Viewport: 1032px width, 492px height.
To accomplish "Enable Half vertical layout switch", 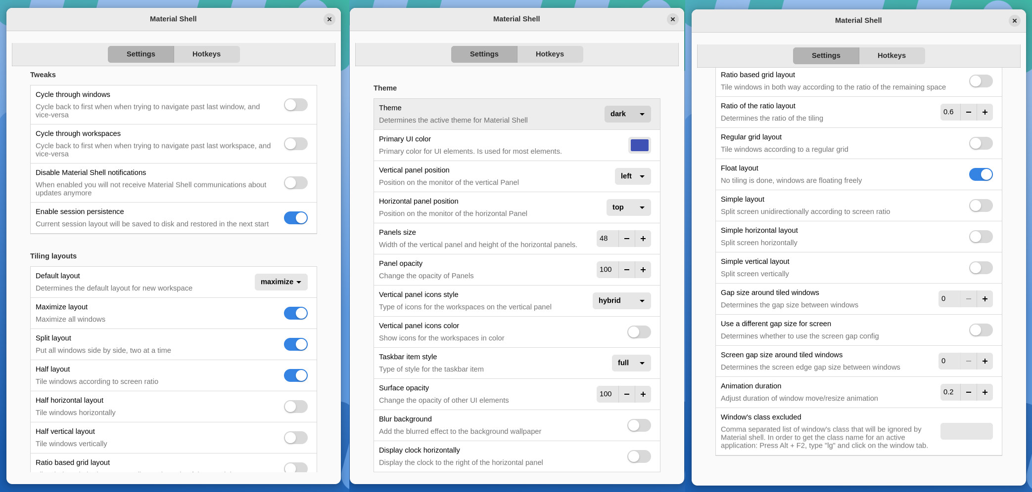I will click(296, 438).
